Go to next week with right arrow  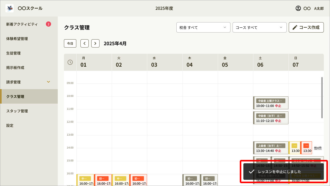pos(95,43)
